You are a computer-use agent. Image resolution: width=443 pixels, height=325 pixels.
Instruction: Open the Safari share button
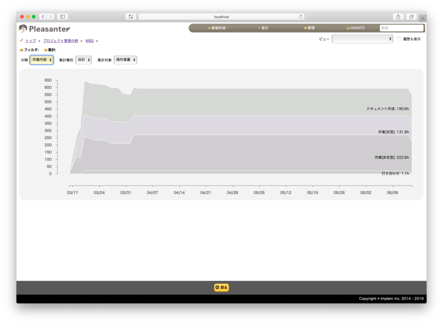point(398,17)
